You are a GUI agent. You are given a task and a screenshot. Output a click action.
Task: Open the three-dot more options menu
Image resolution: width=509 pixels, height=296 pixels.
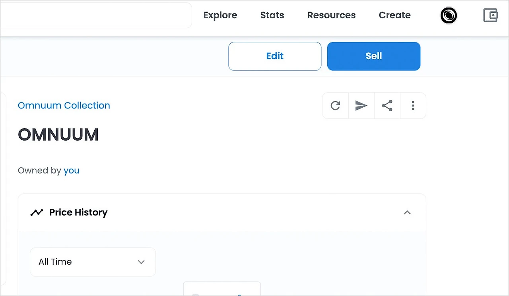[x=413, y=106]
